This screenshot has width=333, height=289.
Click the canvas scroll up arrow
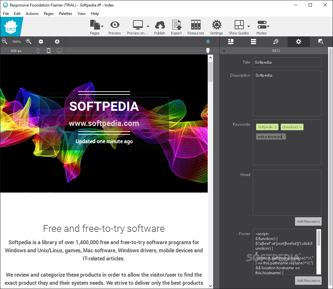click(210, 57)
